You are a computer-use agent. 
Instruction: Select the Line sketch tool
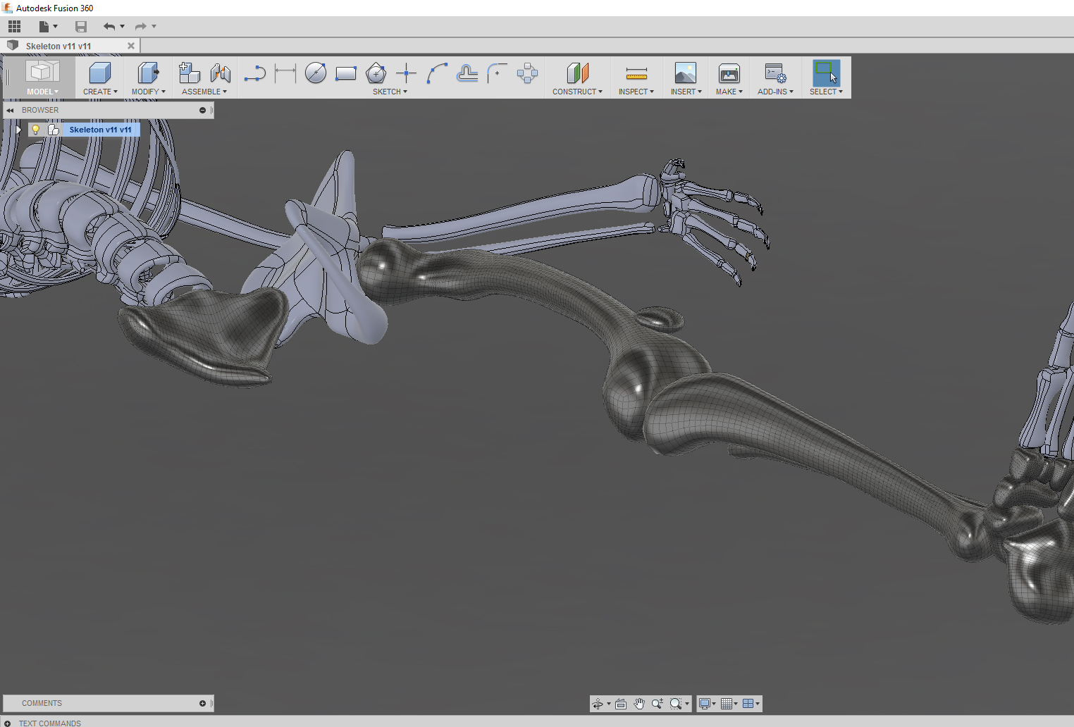tap(255, 73)
